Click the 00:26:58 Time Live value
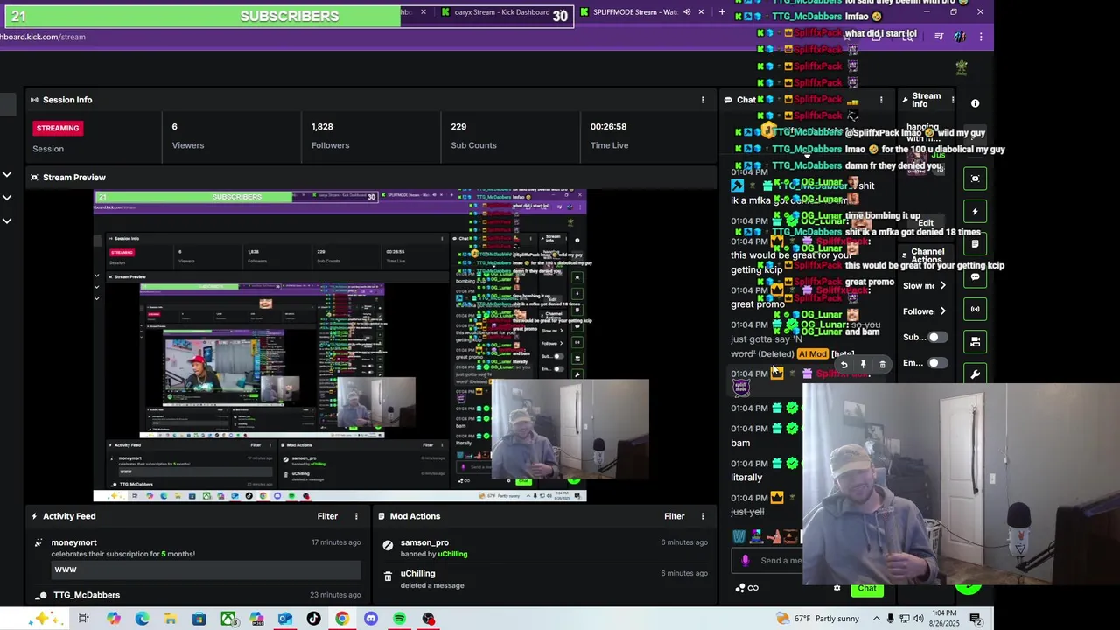 pyautogui.click(x=608, y=127)
